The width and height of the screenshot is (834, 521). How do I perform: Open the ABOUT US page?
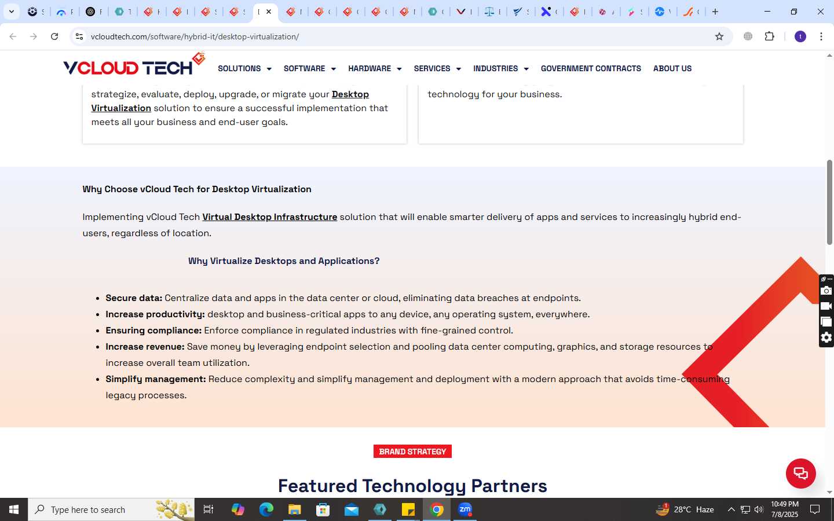[x=672, y=68]
